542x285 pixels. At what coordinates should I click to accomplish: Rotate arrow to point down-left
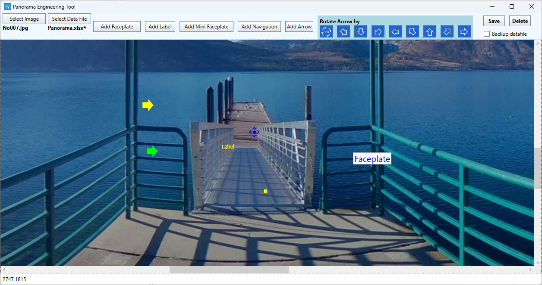tap(378, 32)
